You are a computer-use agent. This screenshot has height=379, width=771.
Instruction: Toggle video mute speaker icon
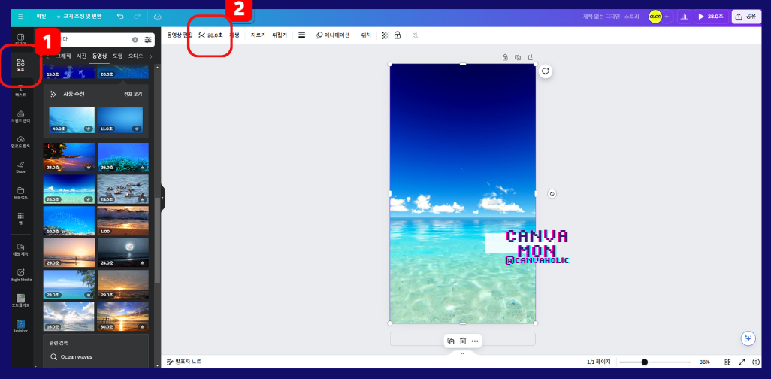(x=415, y=35)
